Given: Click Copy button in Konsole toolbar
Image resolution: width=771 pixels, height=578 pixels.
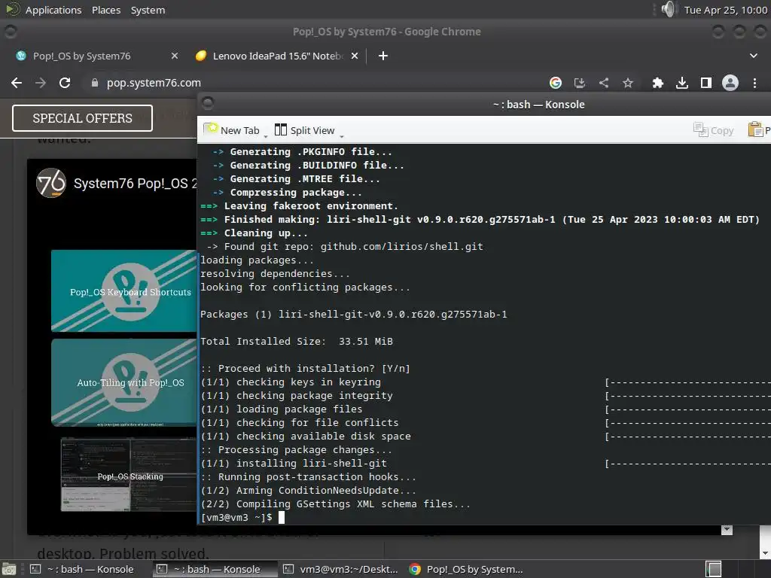Looking at the screenshot, I should click(714, 129).
